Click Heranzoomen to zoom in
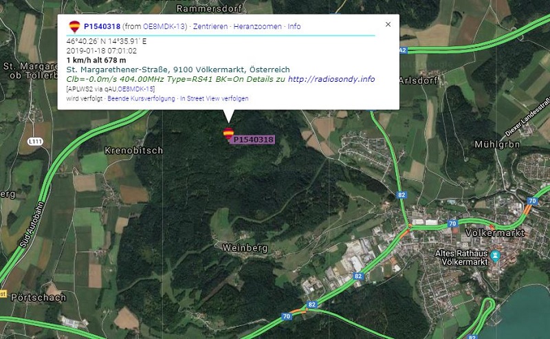 pos(257,26)
